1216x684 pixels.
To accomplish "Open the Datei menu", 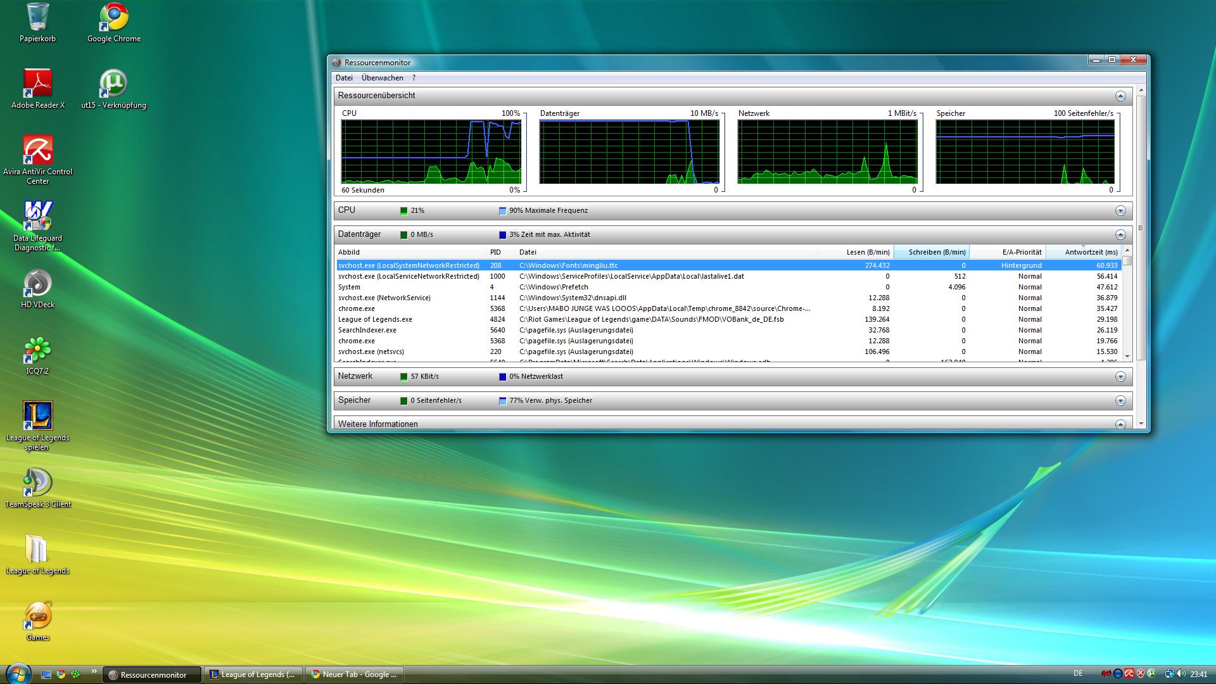I will pyautogui.click(x=344, y=78).
